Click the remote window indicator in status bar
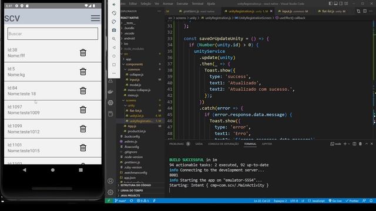This screenshot has width=376, height=211. (109, 200)
